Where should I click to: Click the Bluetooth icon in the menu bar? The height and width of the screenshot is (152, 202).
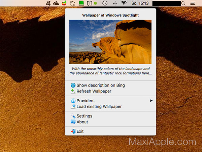pyautogui.click(x=115, y=3)
